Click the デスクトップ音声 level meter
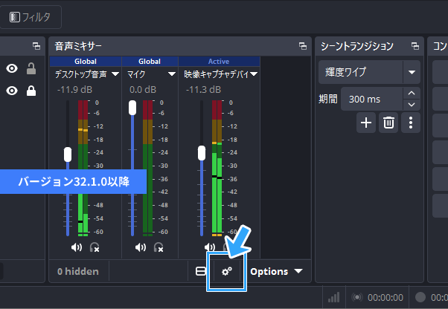Image resolution: width=448 pixels, height=309 pixels. [83, 168]
